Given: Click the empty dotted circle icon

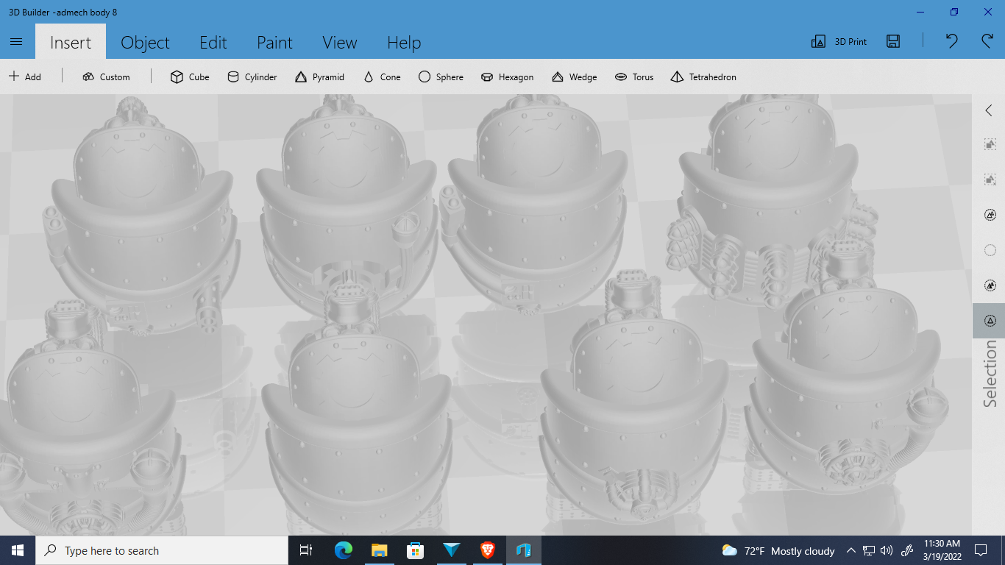Looking at the screenshot, I should pos(990,250).
